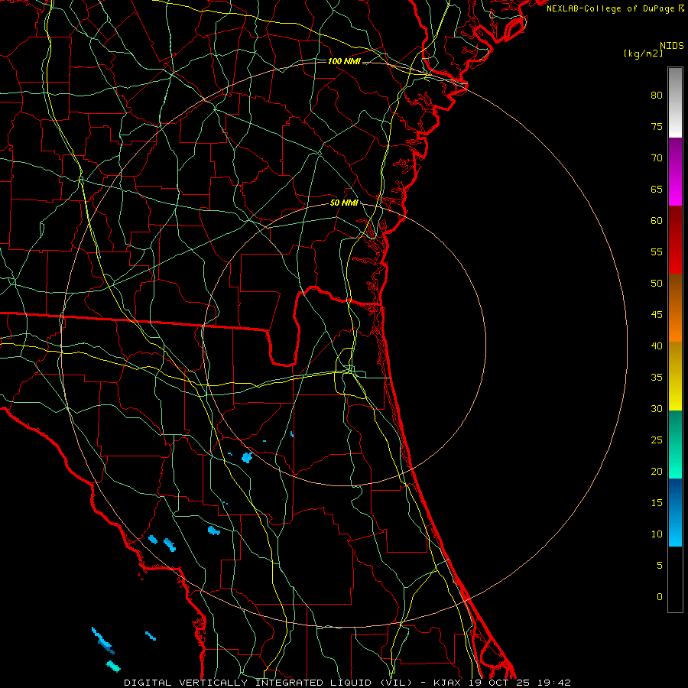Click the 0 value on the scale
The height and width of the screenshot is (688, 688).
660,597
